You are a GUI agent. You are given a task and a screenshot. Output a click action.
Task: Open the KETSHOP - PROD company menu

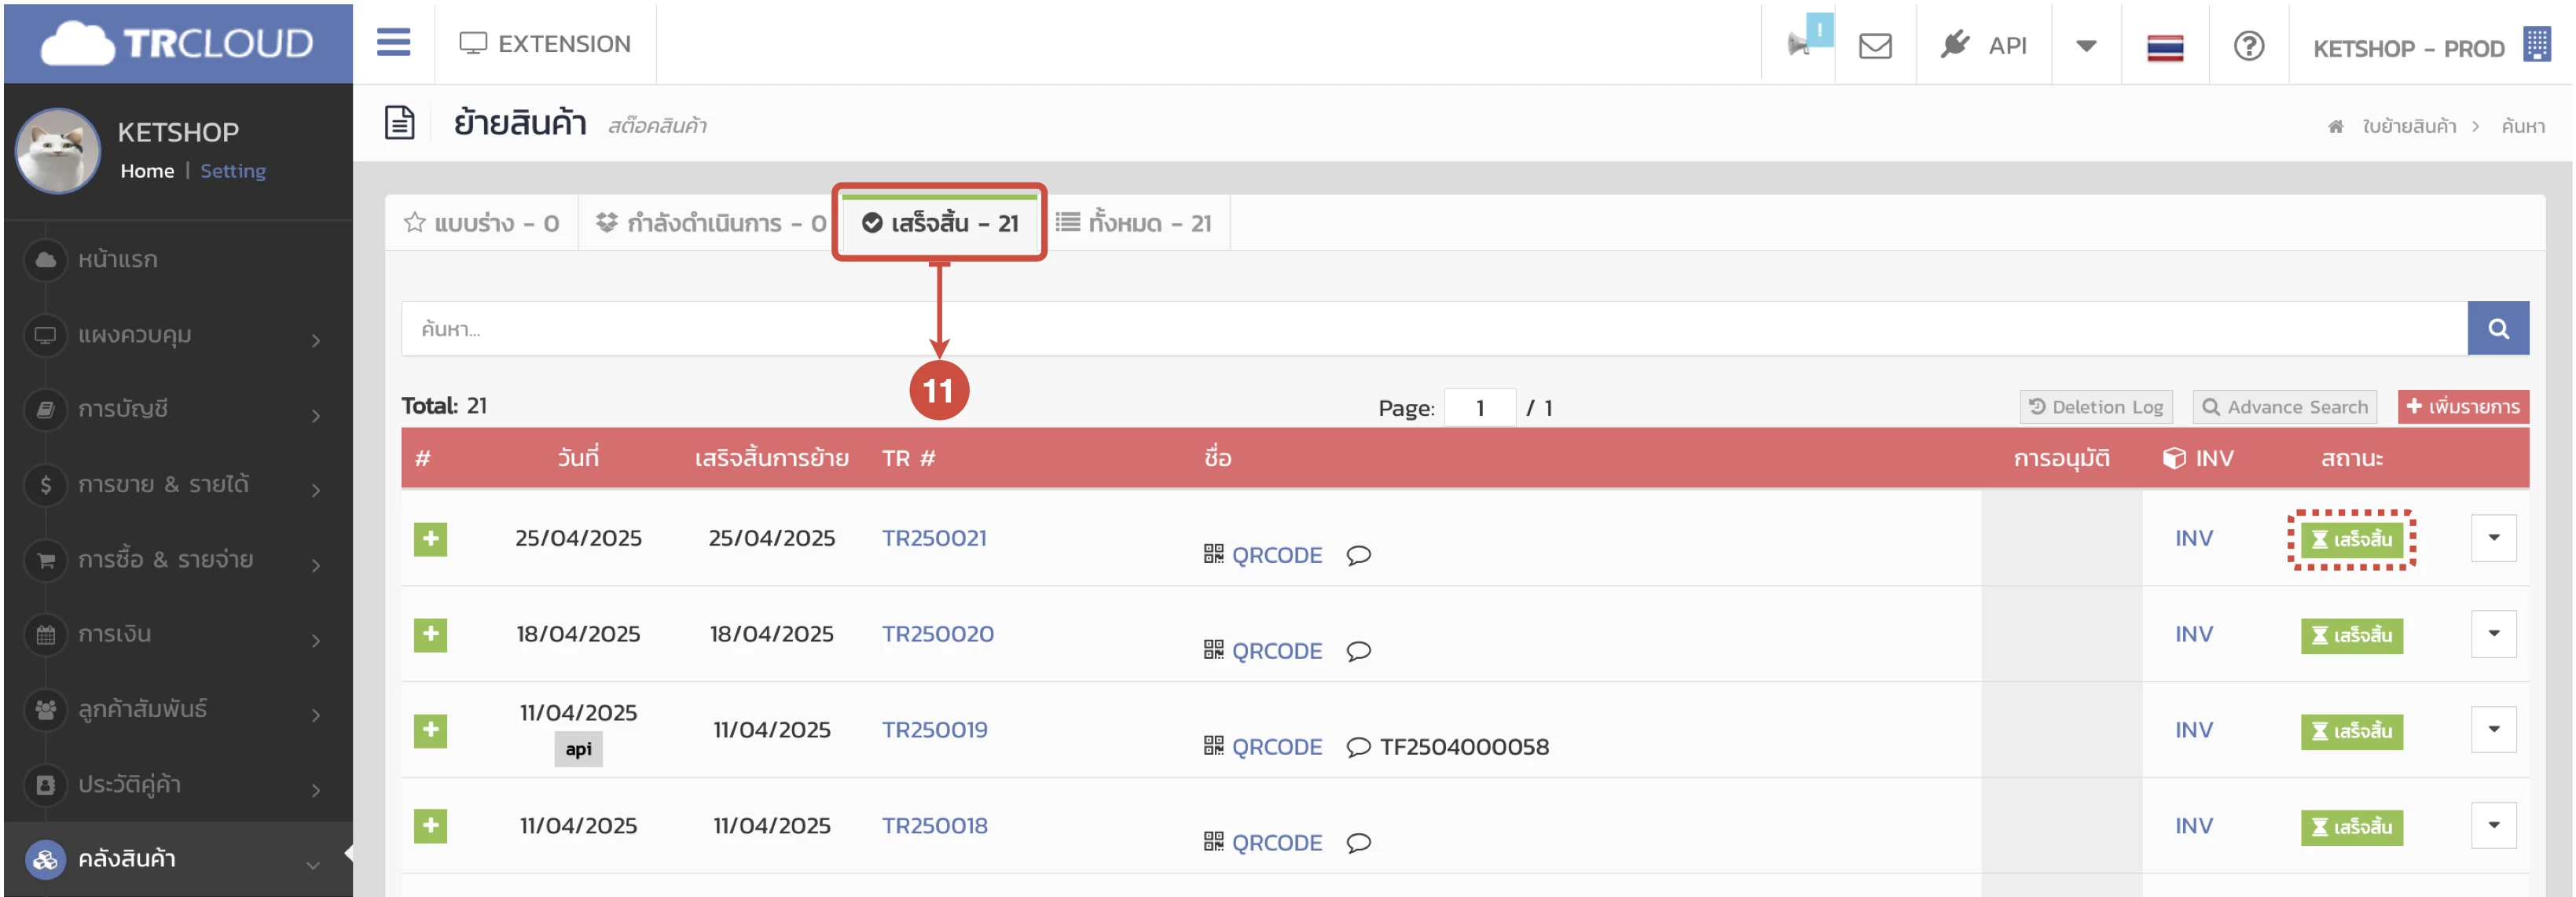point(2431,47)
